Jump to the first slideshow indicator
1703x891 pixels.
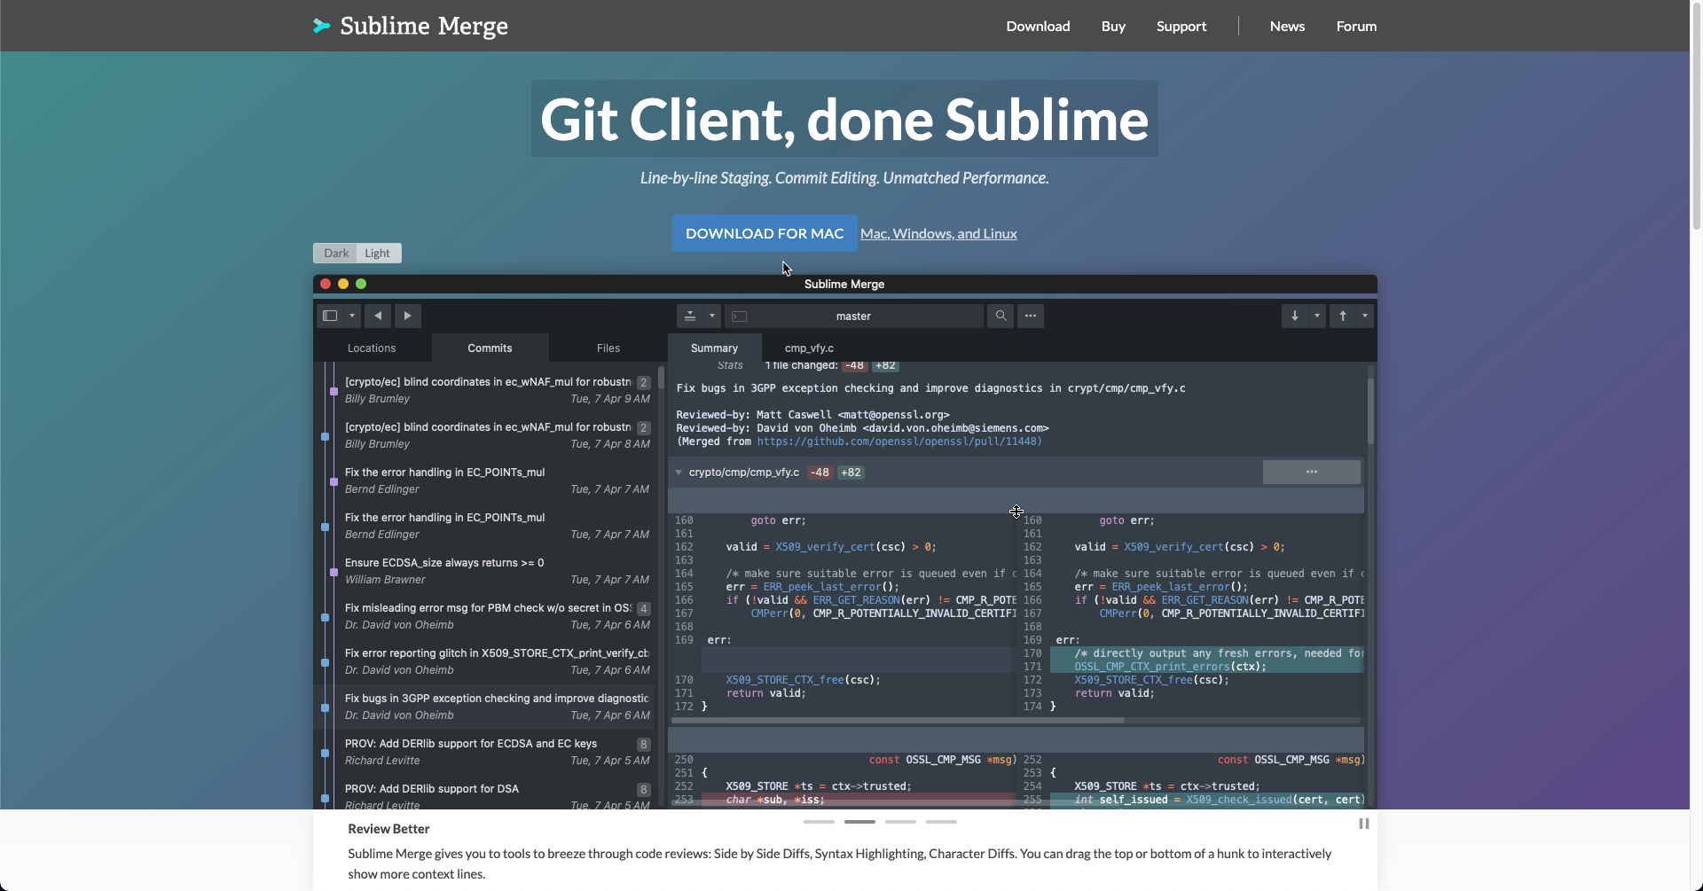coord(819,822)
